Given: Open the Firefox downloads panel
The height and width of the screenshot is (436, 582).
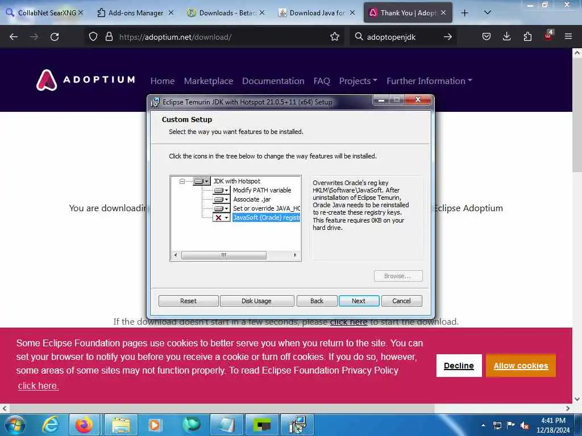Looking at the screenshot, I should coord(506,37).
